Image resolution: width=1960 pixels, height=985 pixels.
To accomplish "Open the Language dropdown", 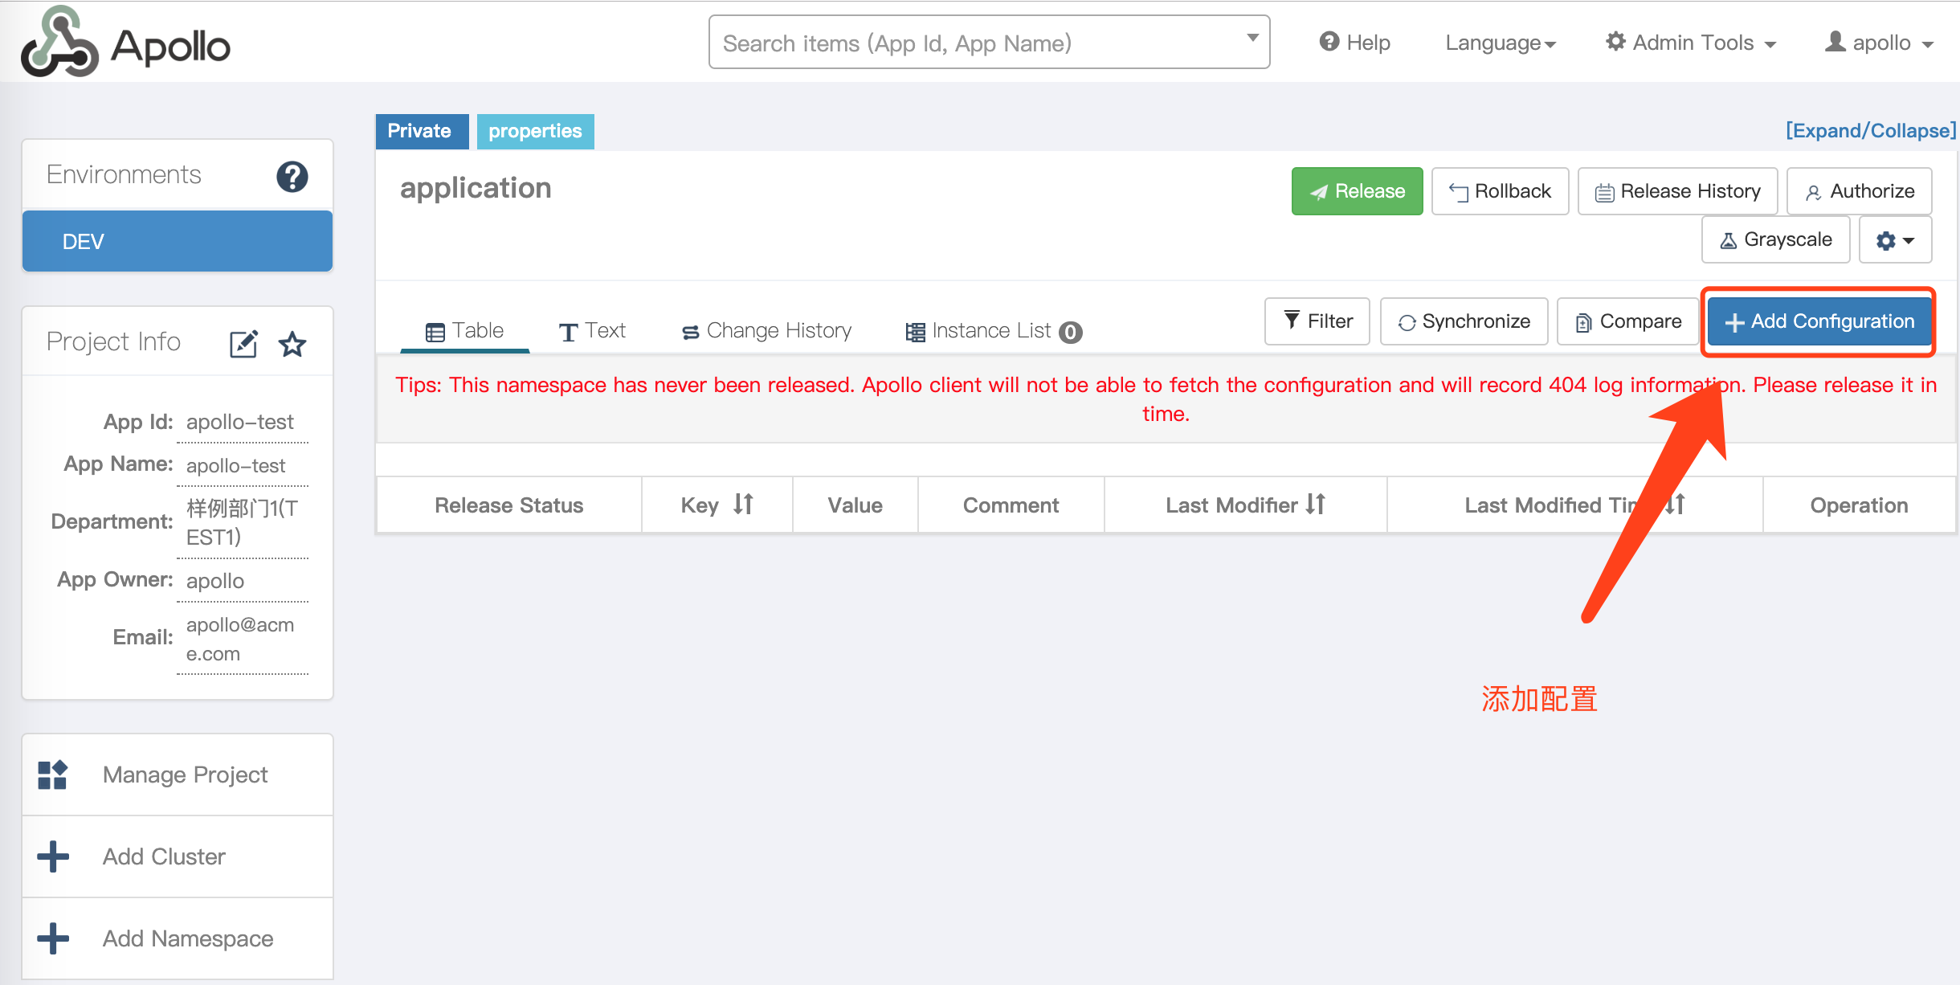I will [x=1501, y=43].
